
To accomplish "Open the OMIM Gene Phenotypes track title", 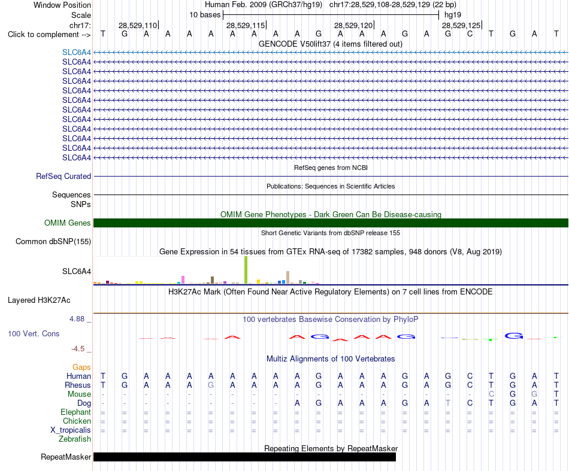I will tap(331, 214).
